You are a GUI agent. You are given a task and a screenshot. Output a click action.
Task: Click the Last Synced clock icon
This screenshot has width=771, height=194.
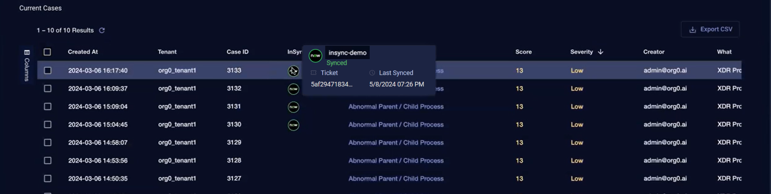tap(372, 73)
